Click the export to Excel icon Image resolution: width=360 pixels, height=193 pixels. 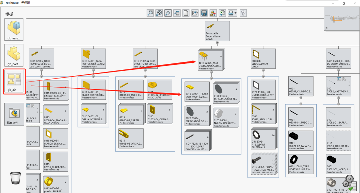(x=222, y=13)
